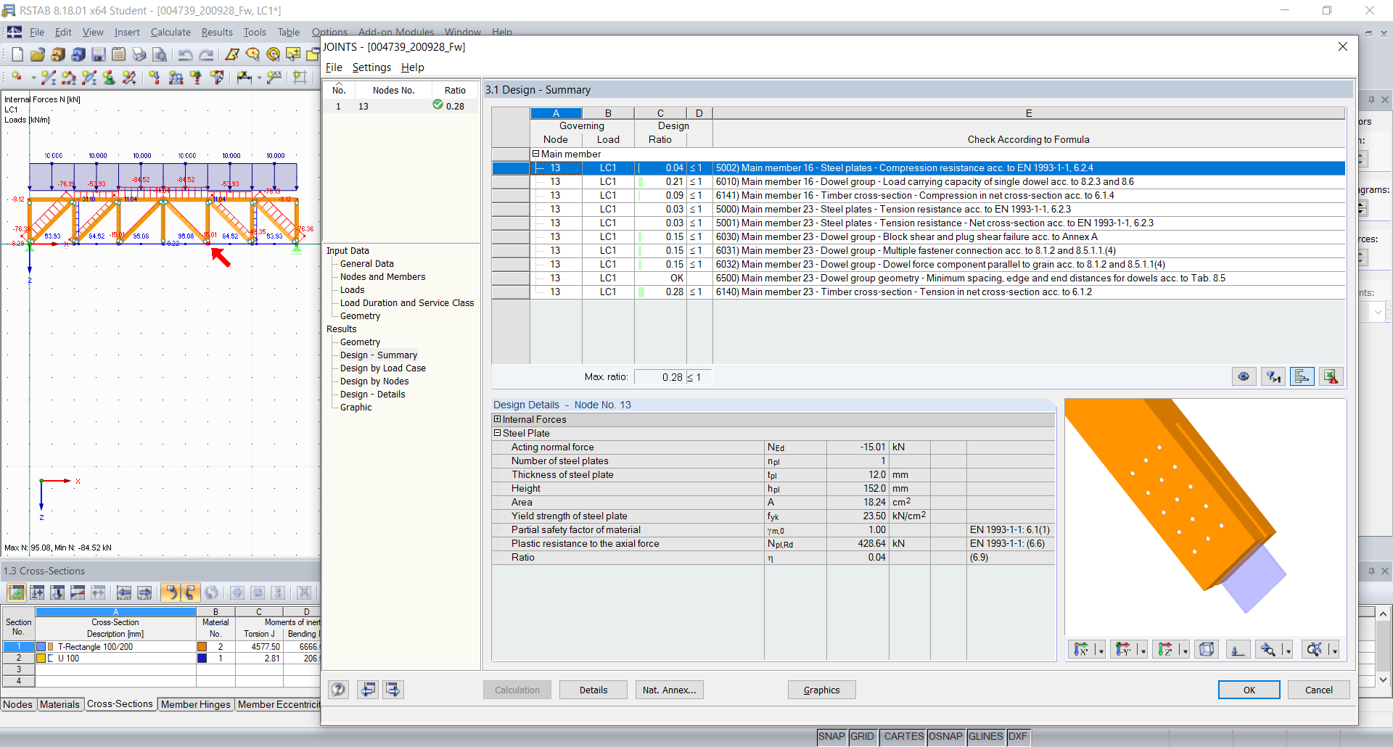Collapse the Main member group
The width and height of the screenshot is (1393, 747).
[x=535, y=154]
